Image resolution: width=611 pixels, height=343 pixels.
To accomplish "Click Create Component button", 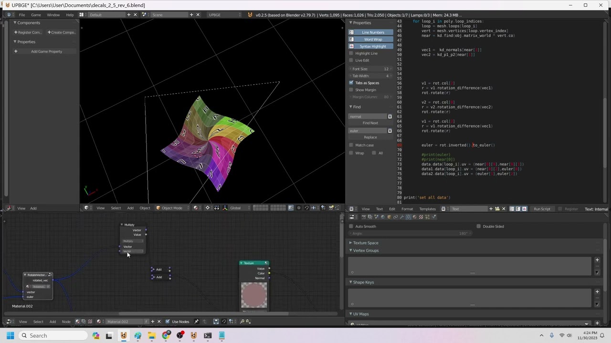I will tap(62, 32).
